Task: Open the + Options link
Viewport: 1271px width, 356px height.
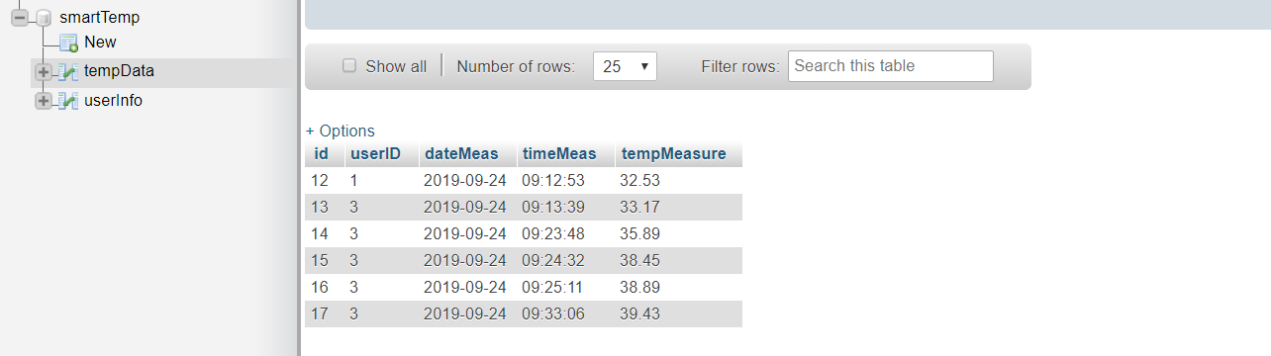Action: pos(341,131)
